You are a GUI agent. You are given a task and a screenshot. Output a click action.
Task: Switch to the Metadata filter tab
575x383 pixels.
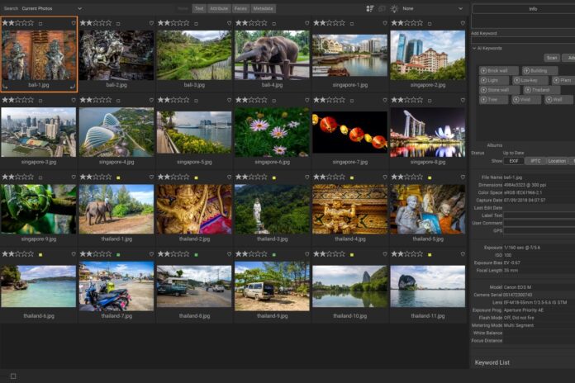click(263, 8)
